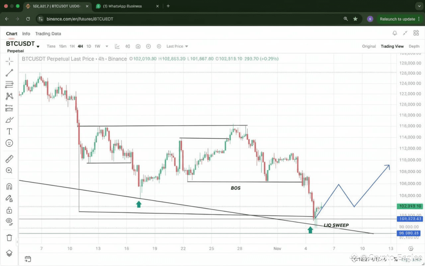Open a new browser tab

168,6
